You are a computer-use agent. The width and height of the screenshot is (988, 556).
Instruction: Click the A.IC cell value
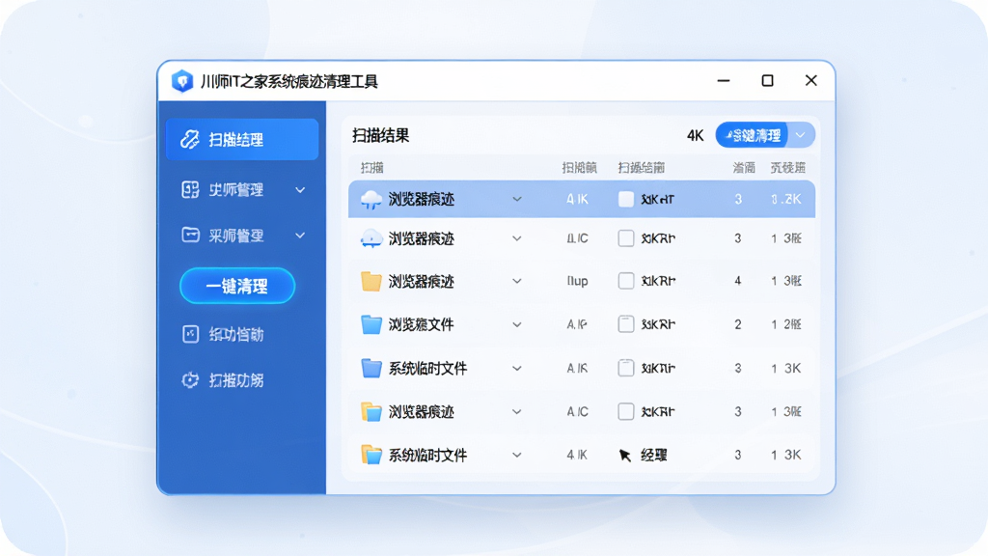pyautogui.click(x=577, y=411)
